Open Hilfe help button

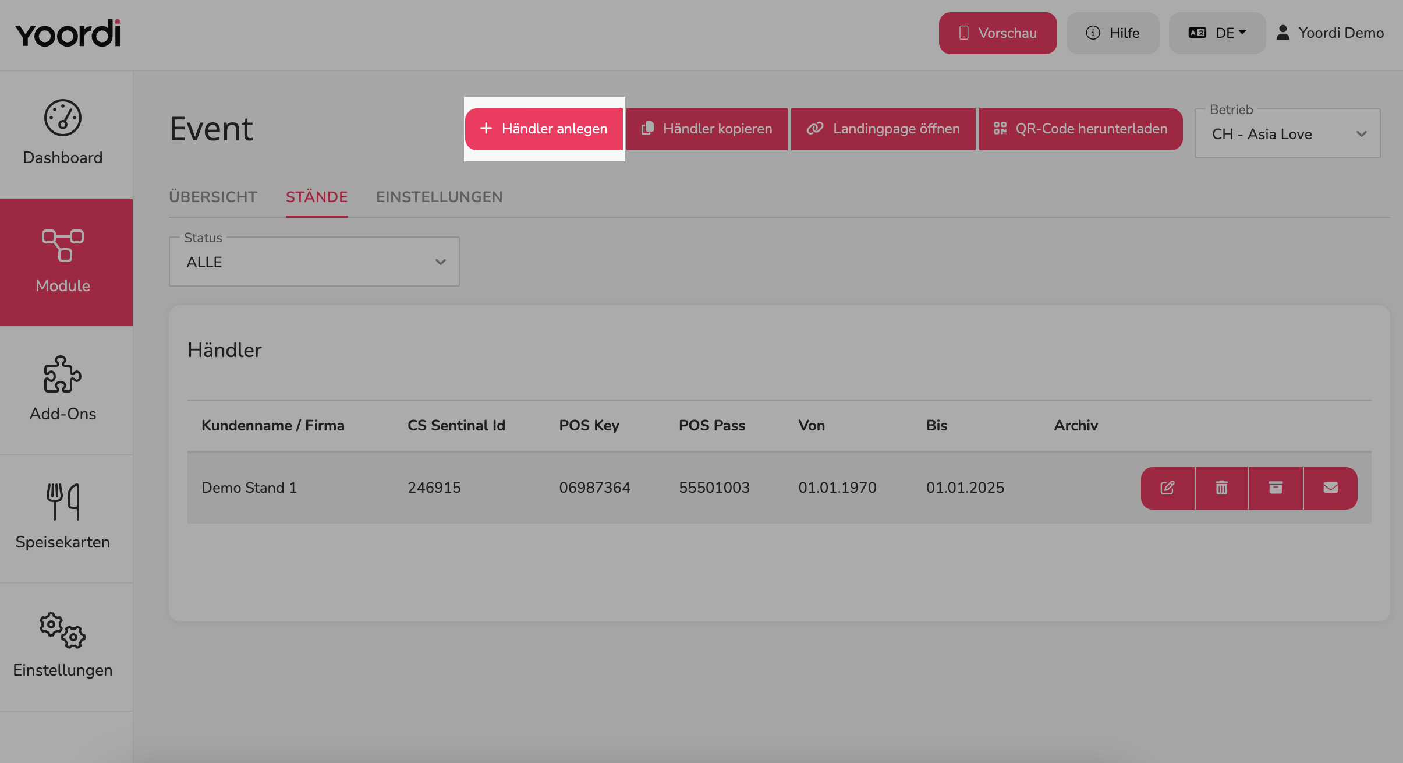point(1113,33)
